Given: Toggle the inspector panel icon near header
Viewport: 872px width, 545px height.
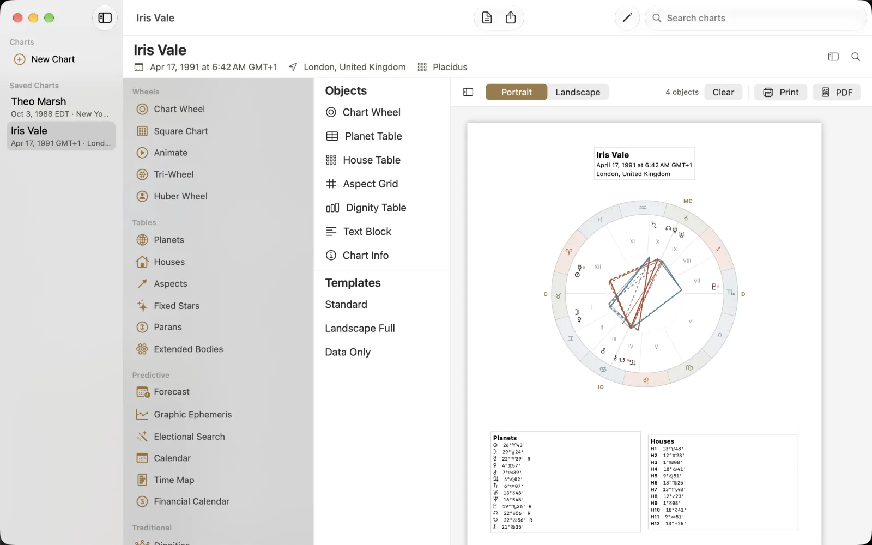Looking at the screenshot, I should coord(833,57).
